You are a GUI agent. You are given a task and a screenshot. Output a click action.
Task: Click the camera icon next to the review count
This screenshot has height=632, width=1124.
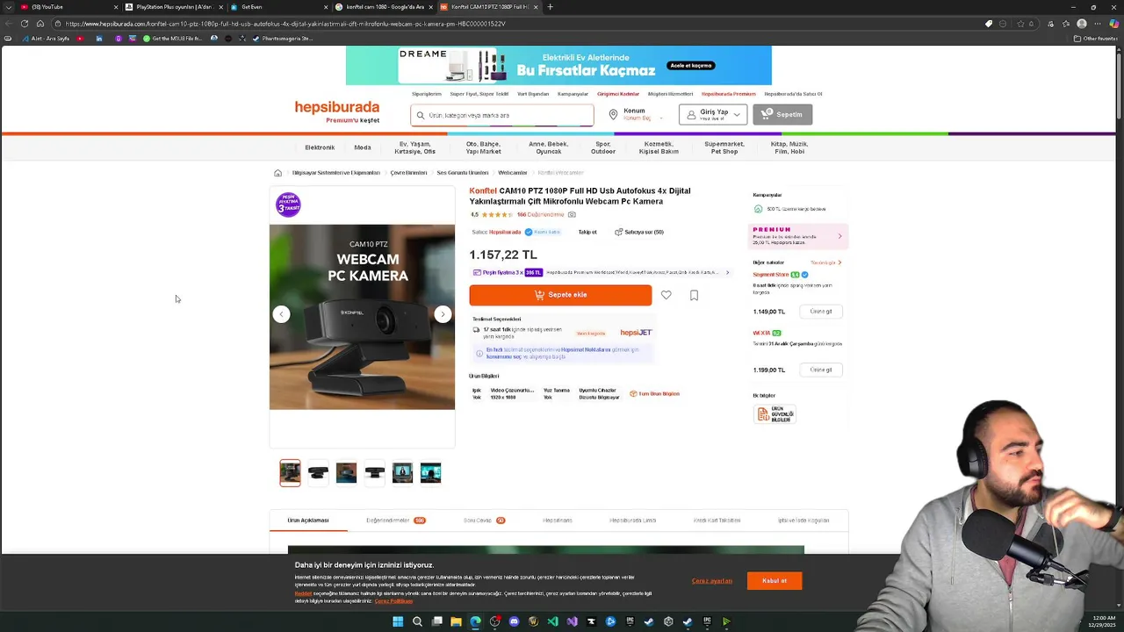[x=572, y=214]
